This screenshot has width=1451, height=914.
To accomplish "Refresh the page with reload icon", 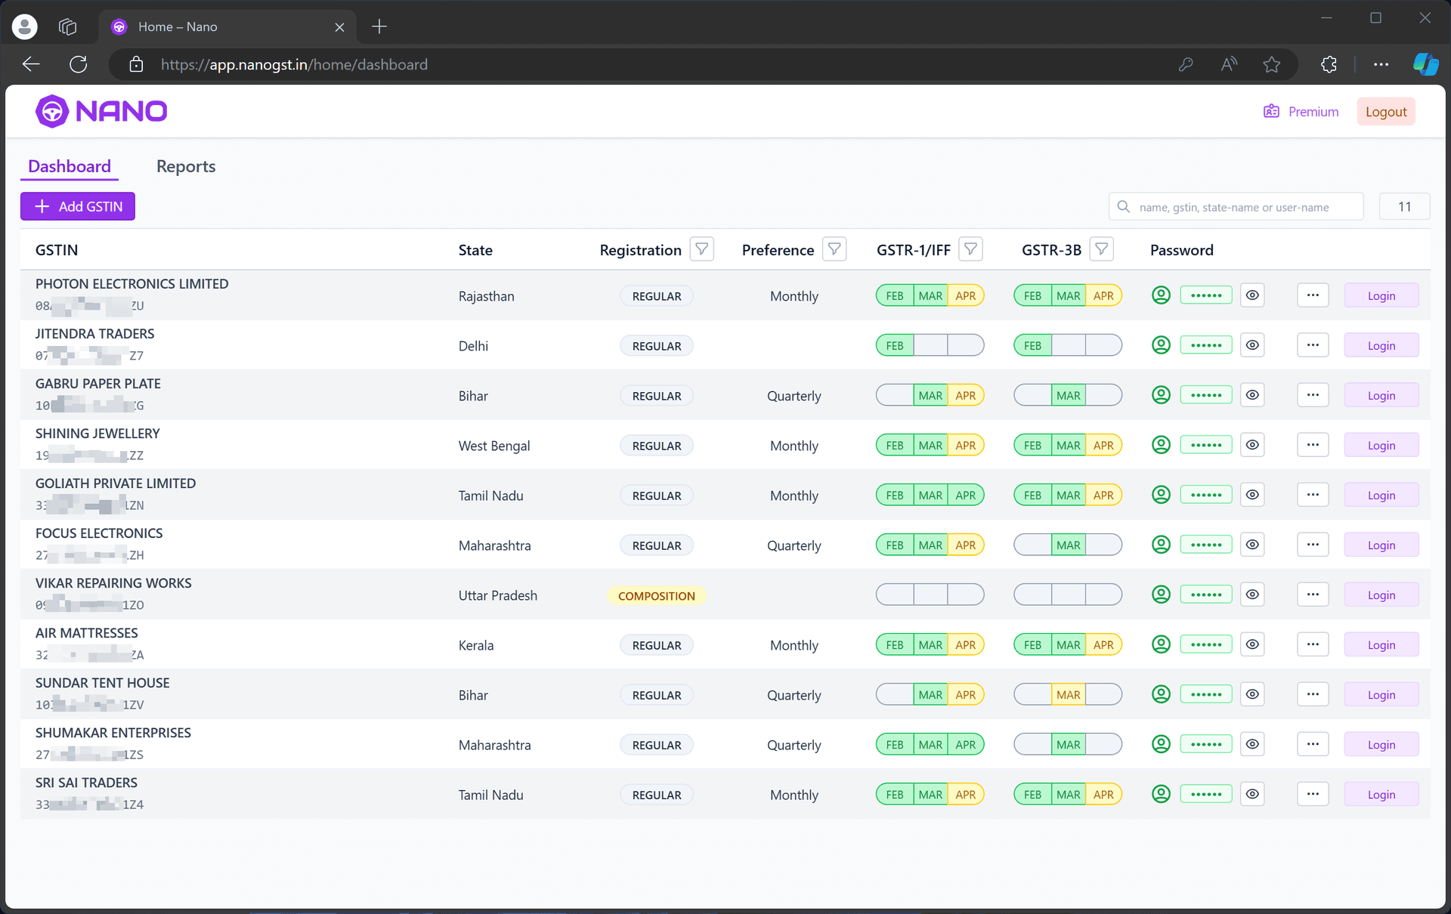I will tap(79, 65).
